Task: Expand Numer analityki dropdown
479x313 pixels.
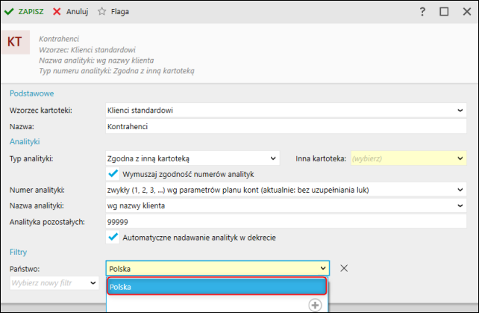Action: click(460, 190)
